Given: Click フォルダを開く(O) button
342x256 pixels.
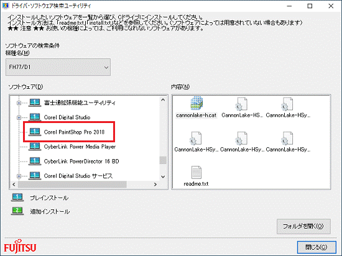Looking at the screenshot, I should pyautogui.click(x=303, y=226).
